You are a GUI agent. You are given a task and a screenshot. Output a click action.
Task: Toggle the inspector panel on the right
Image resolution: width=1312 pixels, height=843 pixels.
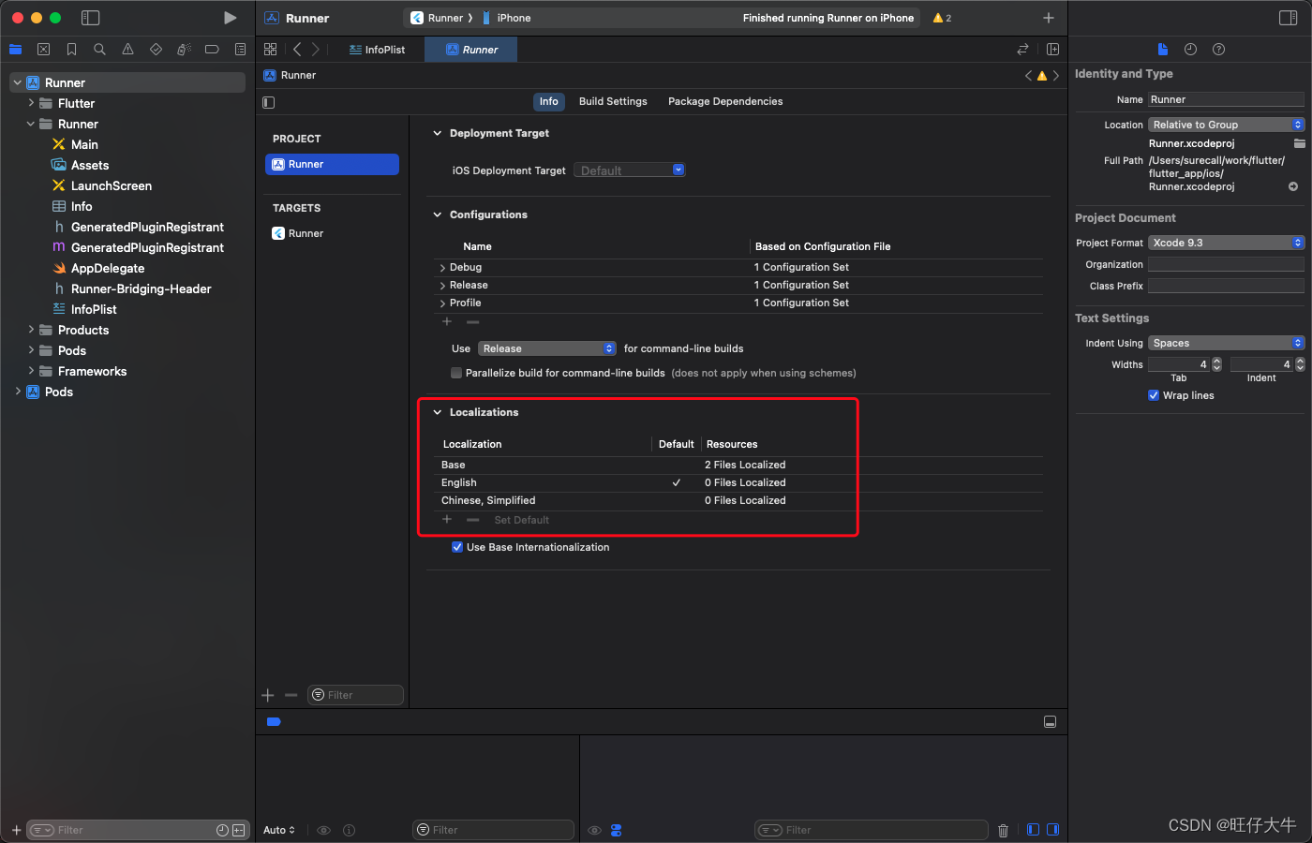[1288, 18]
